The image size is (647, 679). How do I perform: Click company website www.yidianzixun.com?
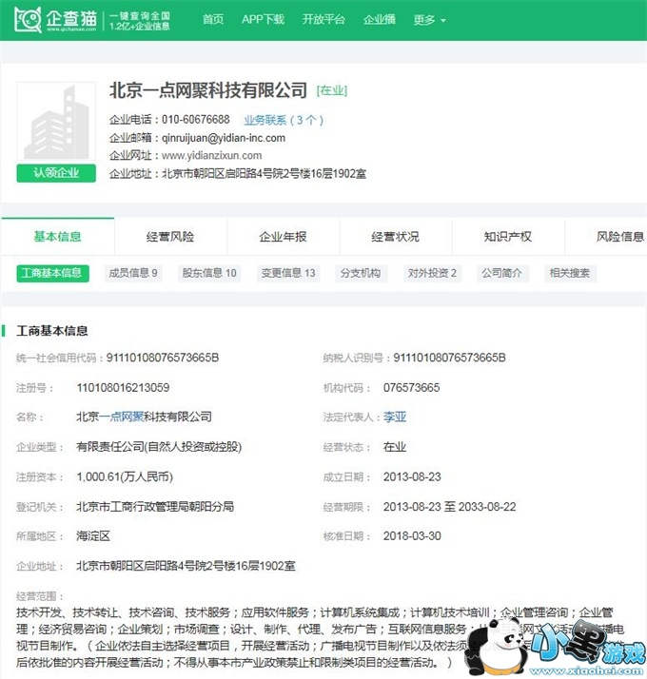click(211, 155)
